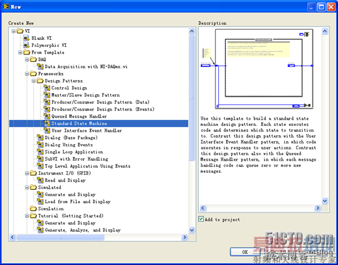The image size is (338, 265).
Task: Click the Simulated Generate and Display icon
Action: click(40, 194)
